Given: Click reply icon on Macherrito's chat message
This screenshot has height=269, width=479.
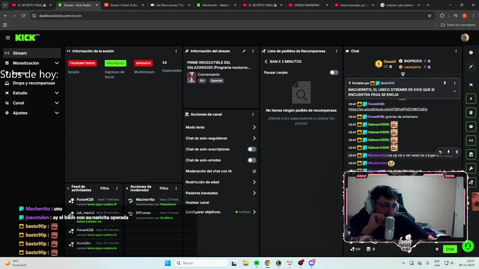Looking at the screenshot, I should click(440, 152).
